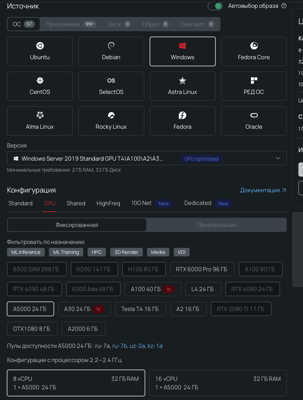The width and height of the screenshot is (303, 400).
Task: Click the GPU optimized badge
Action: tap(201, 159)
